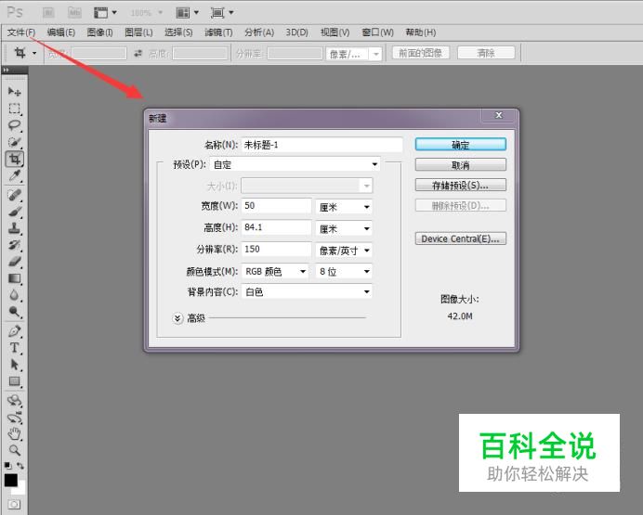Select the Blur tool

click(x=14, y=295)
